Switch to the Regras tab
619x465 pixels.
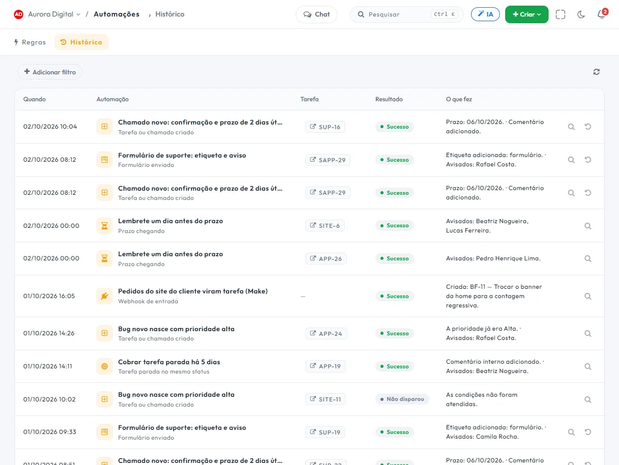coord(30,42)
